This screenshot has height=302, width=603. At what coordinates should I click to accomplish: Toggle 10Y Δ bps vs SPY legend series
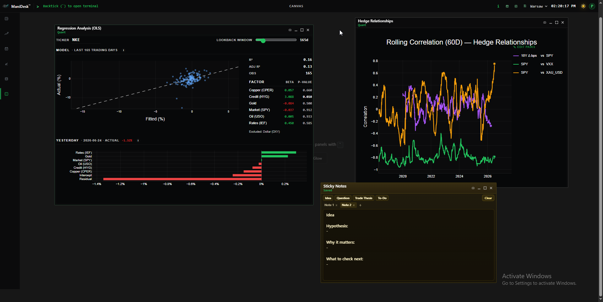pyautogui.click(x=533, y=56)
